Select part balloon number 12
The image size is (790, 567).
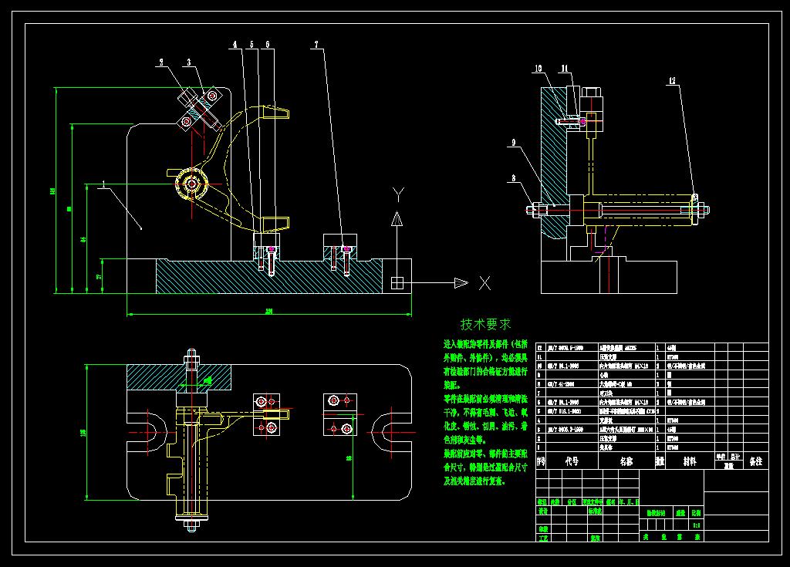pos(672,81)
